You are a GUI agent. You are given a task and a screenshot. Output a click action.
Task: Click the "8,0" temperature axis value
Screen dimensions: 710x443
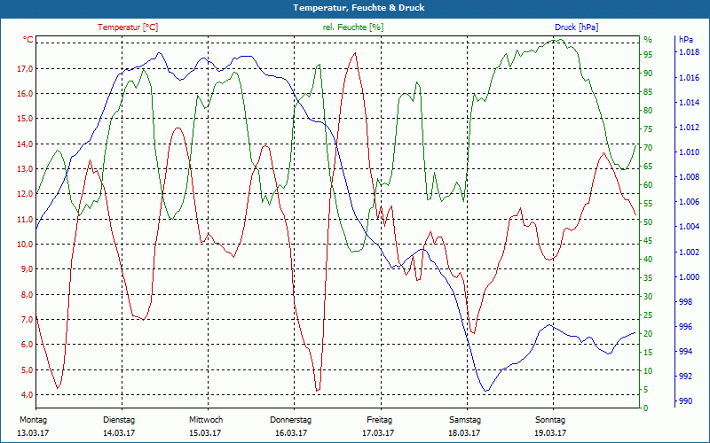pyautogui.click(x=28, y=294)
